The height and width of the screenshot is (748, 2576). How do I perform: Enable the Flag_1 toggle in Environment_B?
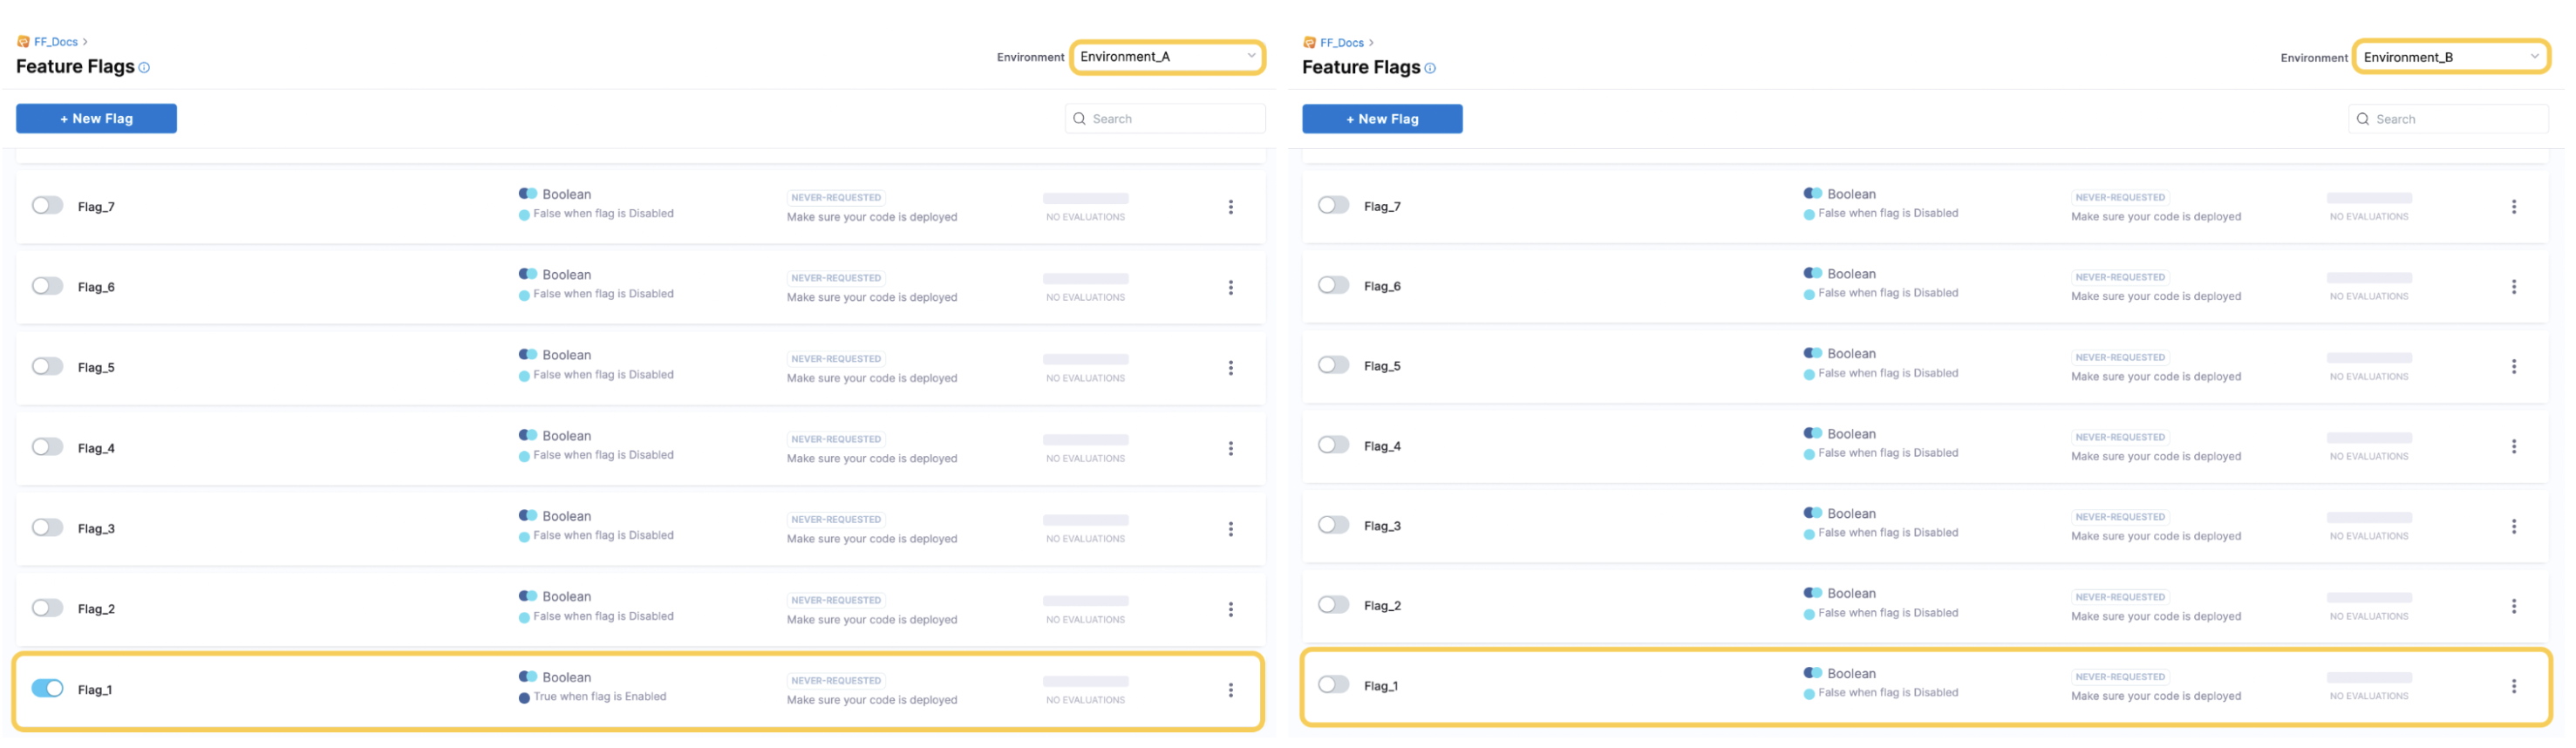tap(1333, 685)
